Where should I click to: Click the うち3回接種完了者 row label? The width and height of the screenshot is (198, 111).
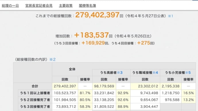click(35, 107)
